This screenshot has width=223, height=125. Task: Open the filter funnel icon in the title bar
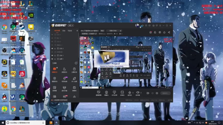coord(157,26)
